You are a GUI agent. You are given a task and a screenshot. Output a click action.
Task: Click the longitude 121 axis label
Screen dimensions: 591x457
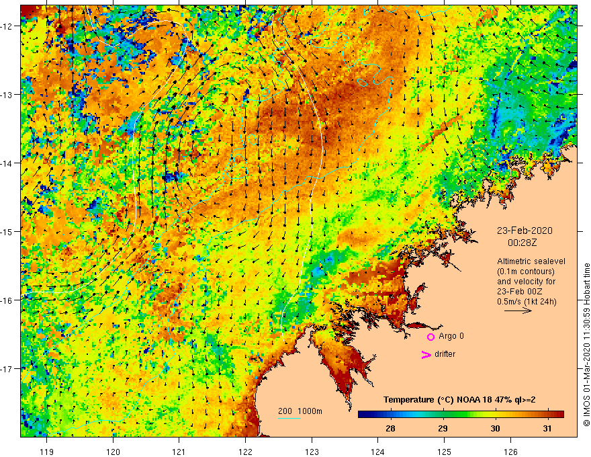click(179, 452)
